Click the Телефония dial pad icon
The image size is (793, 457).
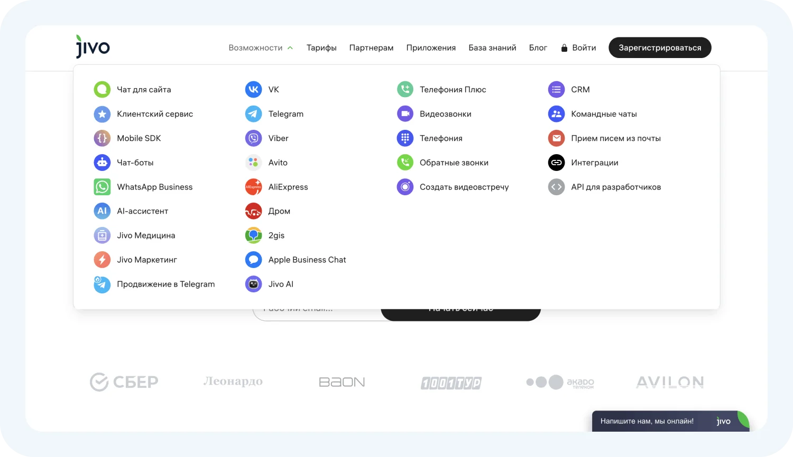pyautogui.click(x=405, y=138)
